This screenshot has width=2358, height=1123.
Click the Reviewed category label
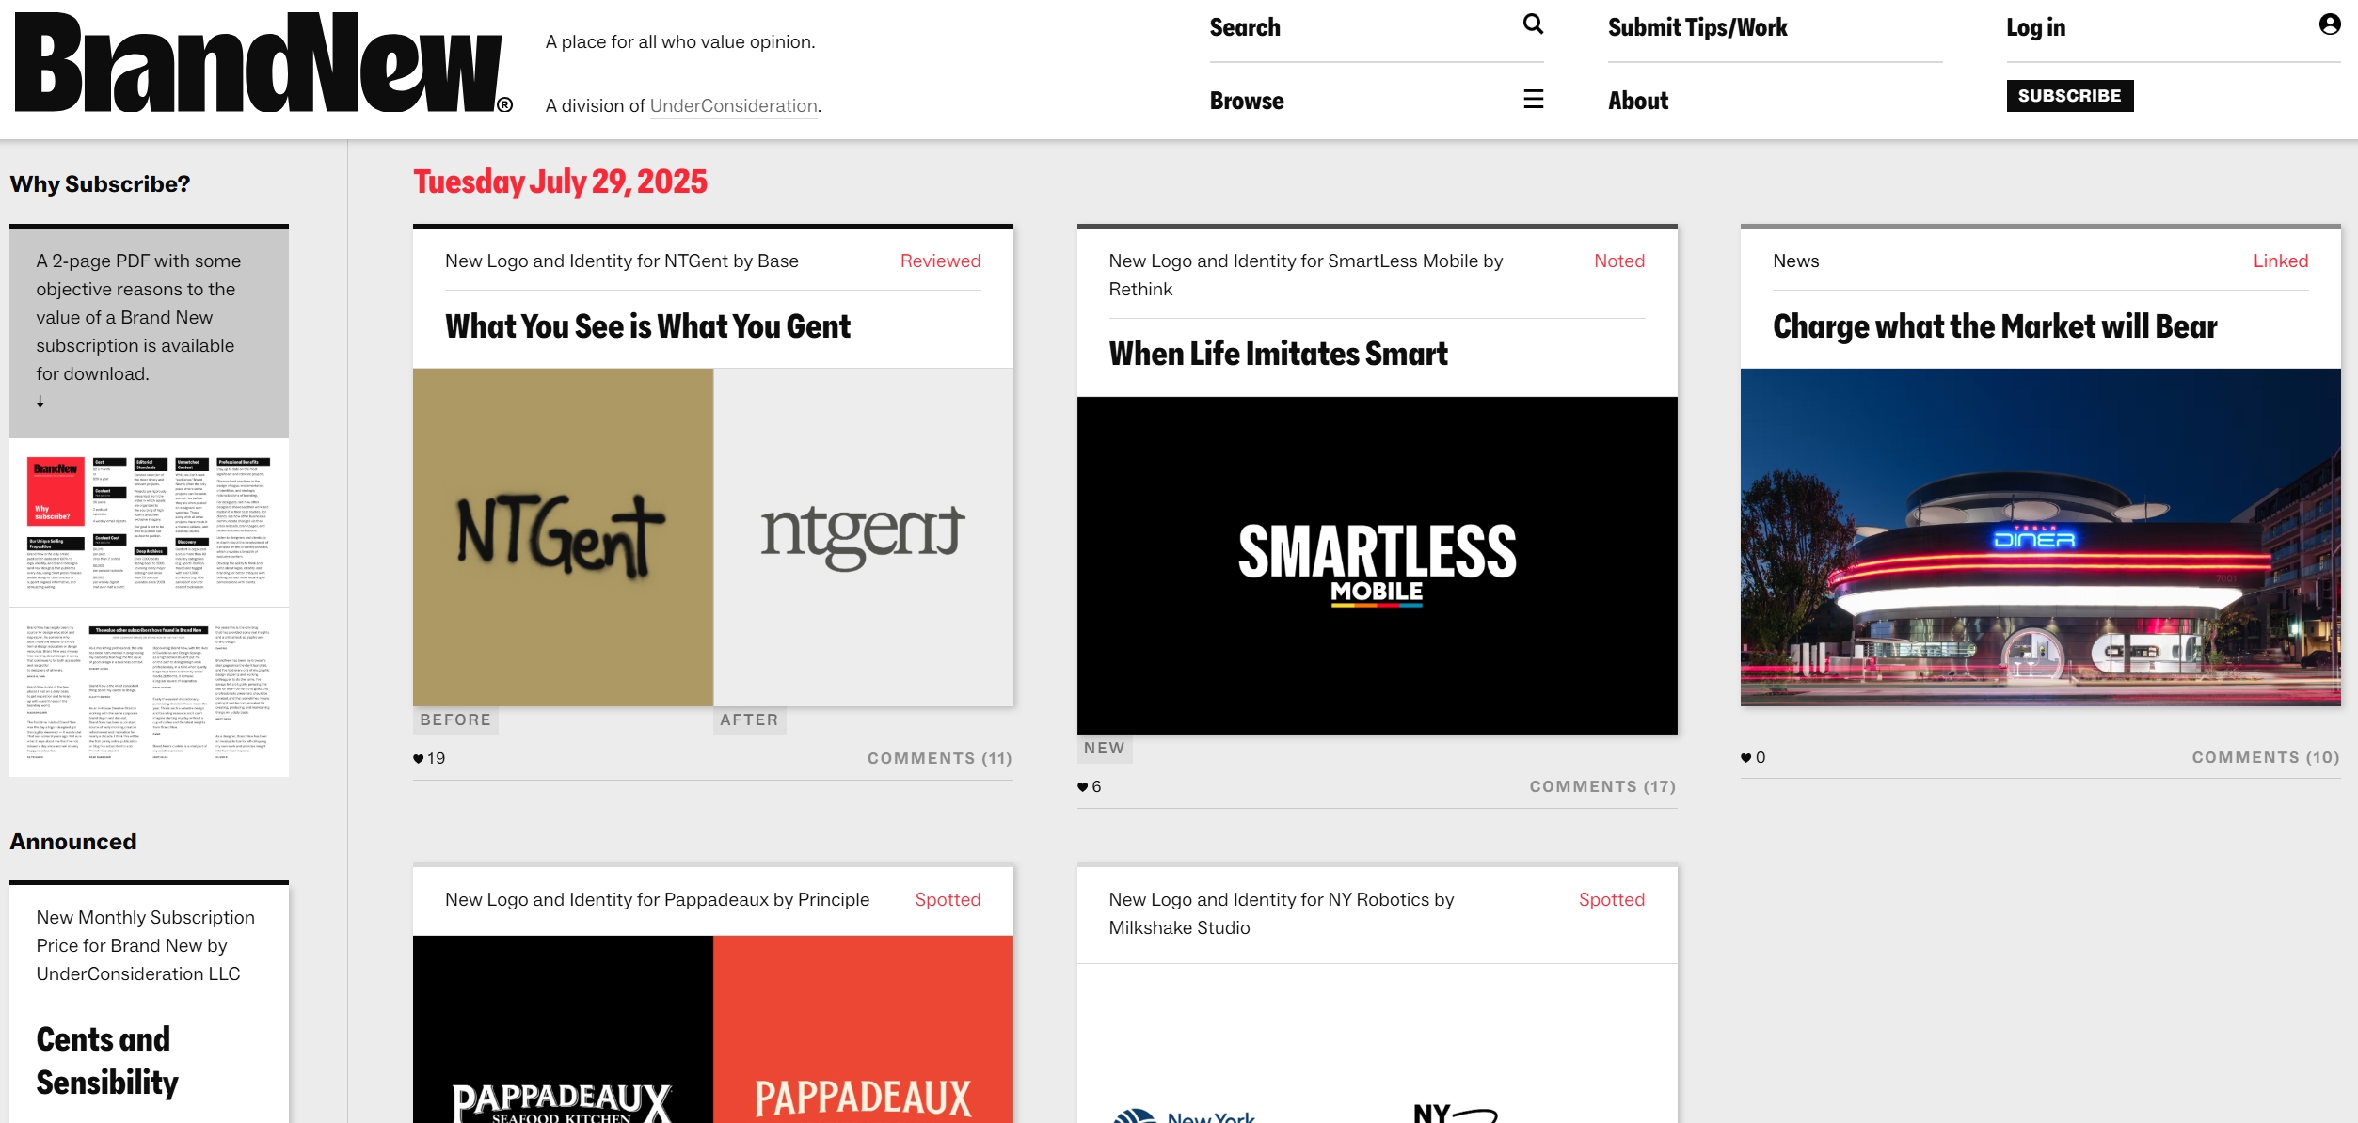(940, 261)
